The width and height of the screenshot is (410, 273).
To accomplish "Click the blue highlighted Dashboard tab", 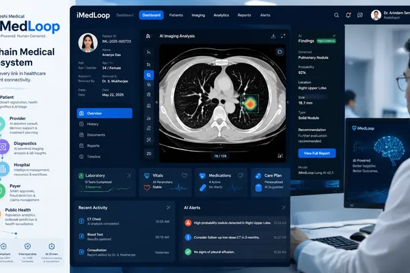I will pyautogui.click(x=152, y=15).
